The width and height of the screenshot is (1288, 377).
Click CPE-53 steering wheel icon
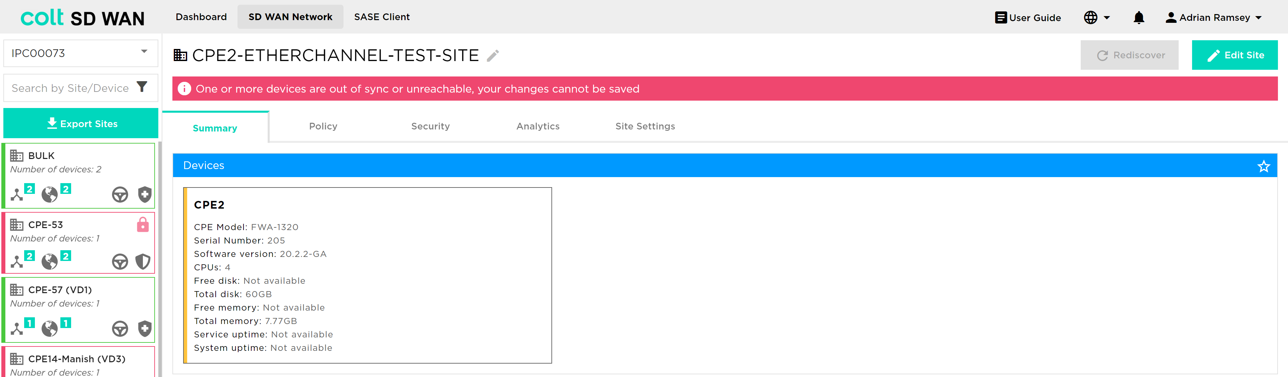point(120,262)
